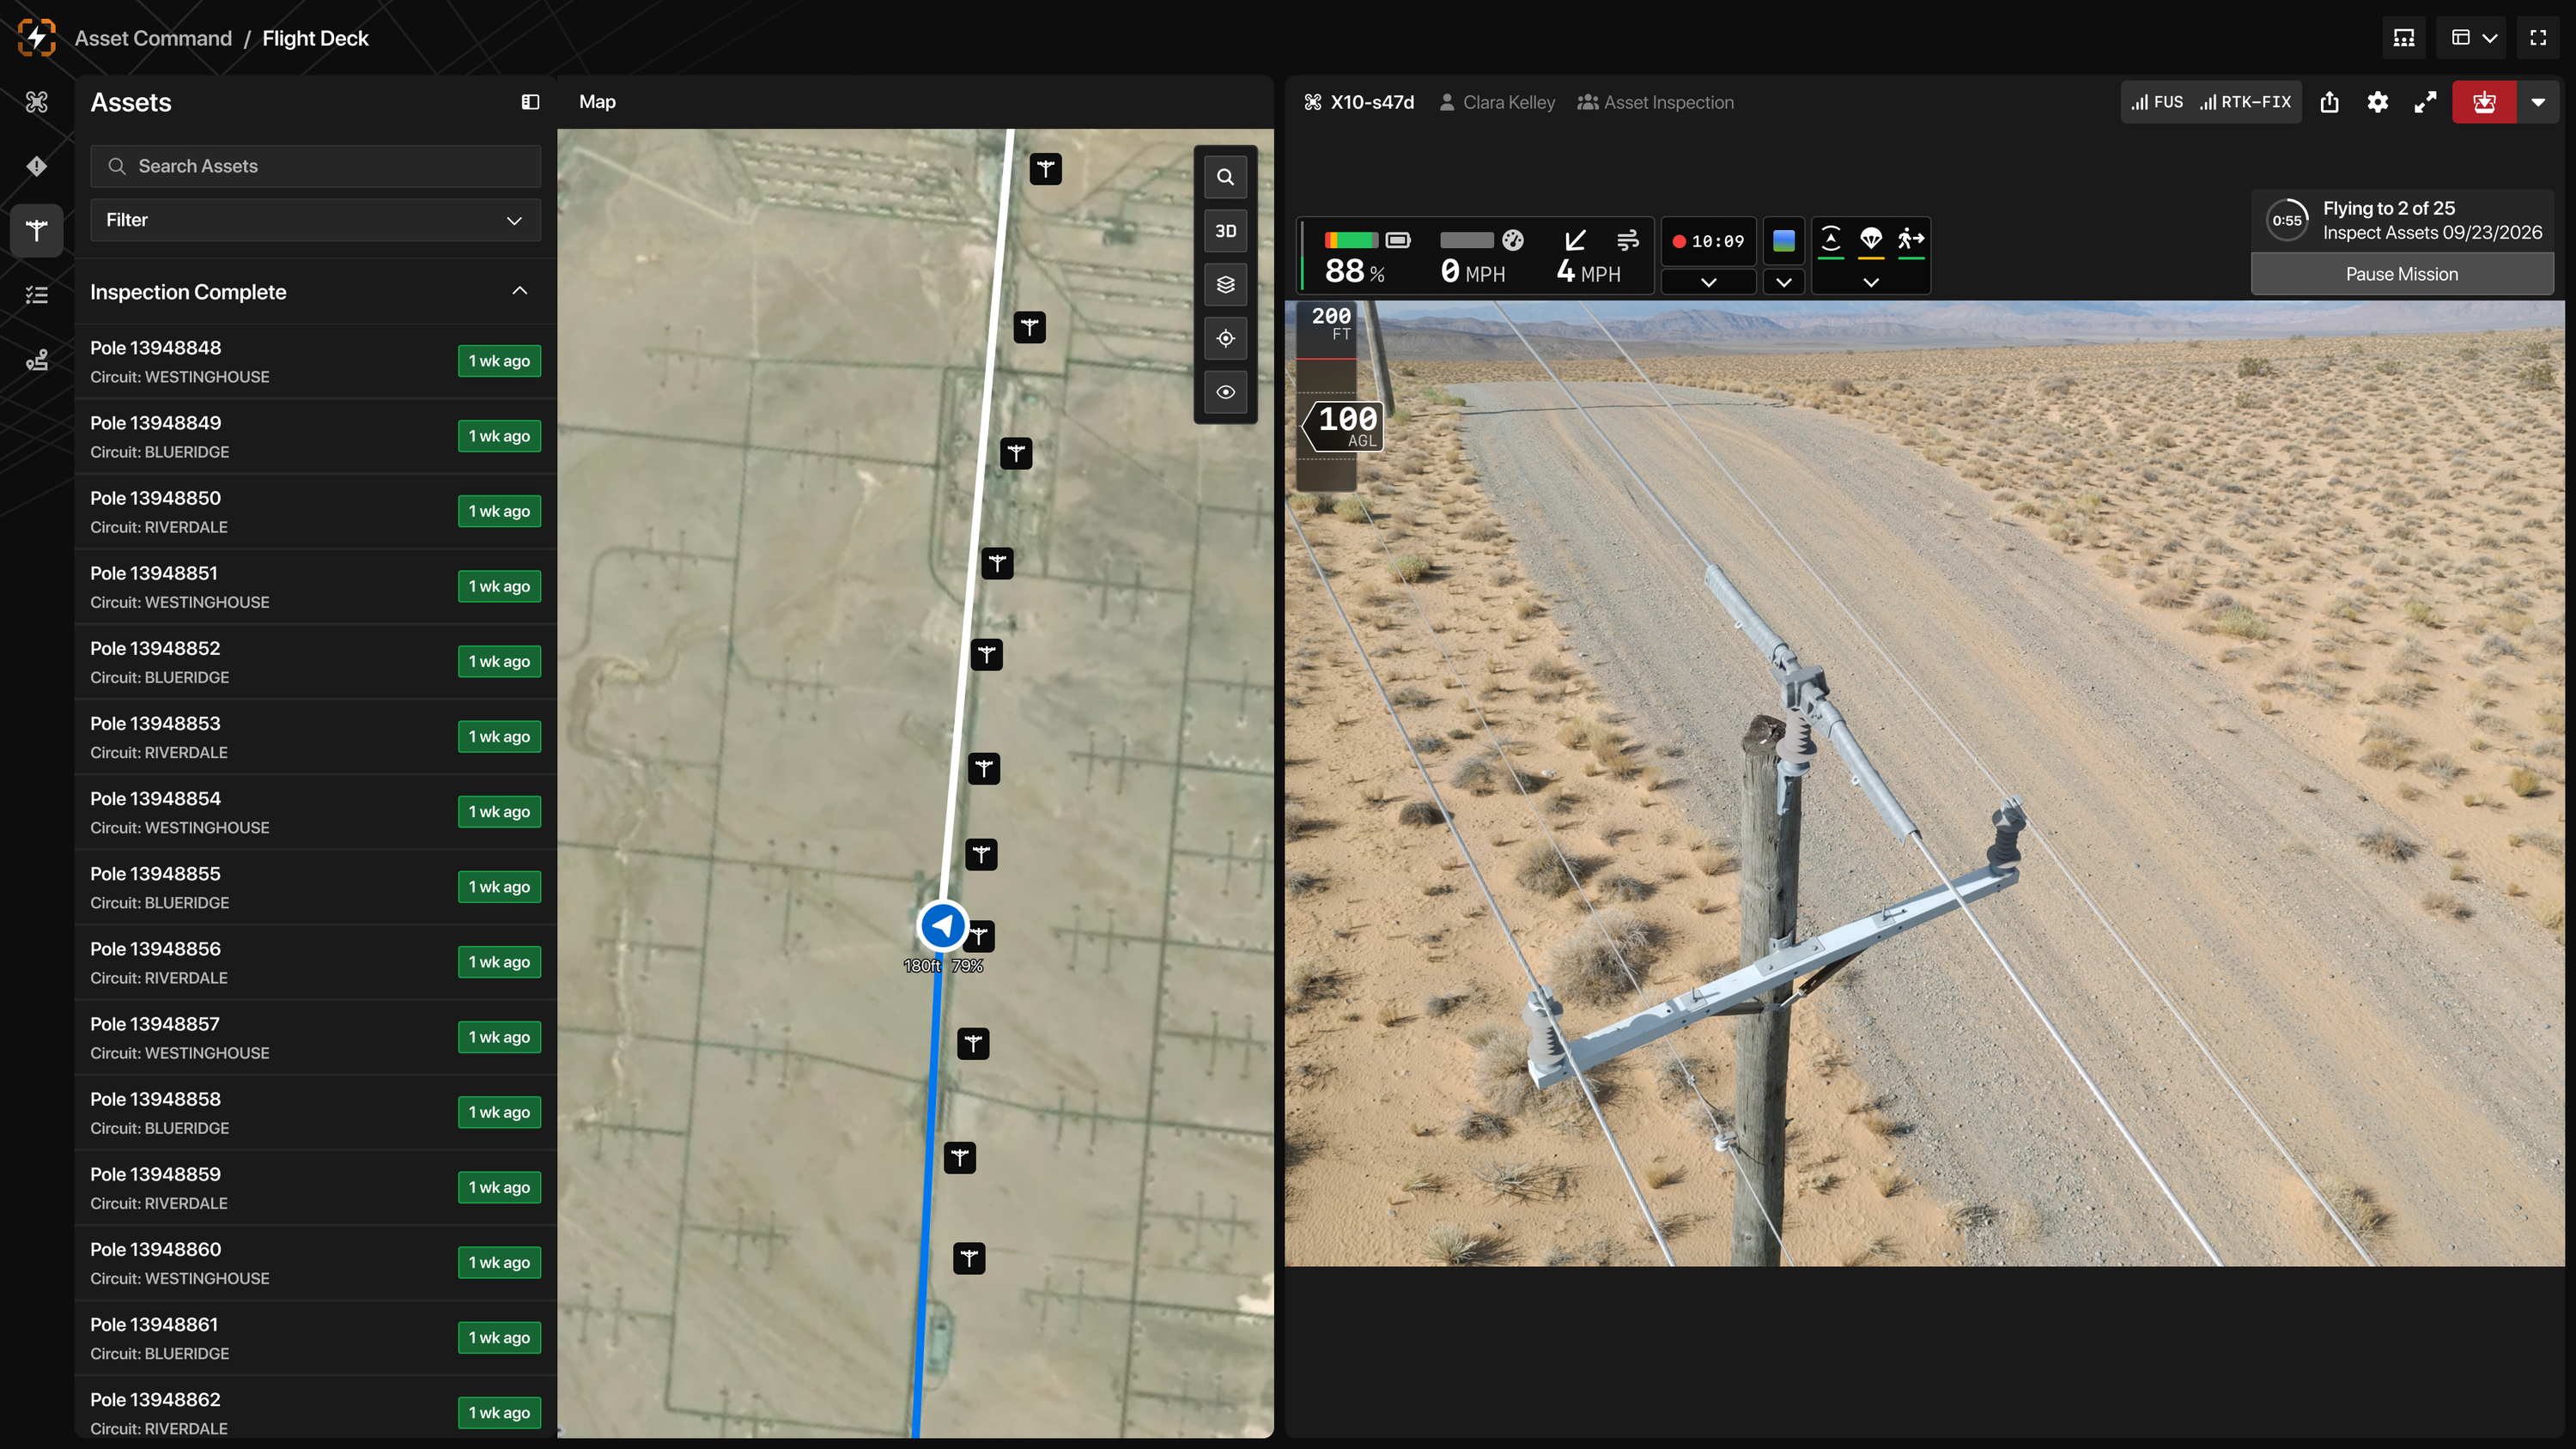The image size is (2576, 1449).
Task: Select the utility pole Assets sidebar icon
Action: (x=37, y=231)
